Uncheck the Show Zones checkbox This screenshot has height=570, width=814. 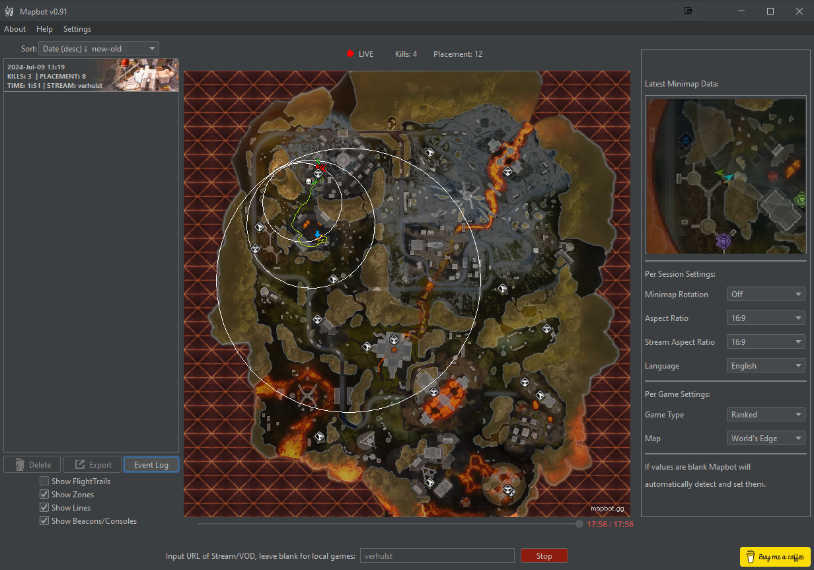tap(44, 495)
